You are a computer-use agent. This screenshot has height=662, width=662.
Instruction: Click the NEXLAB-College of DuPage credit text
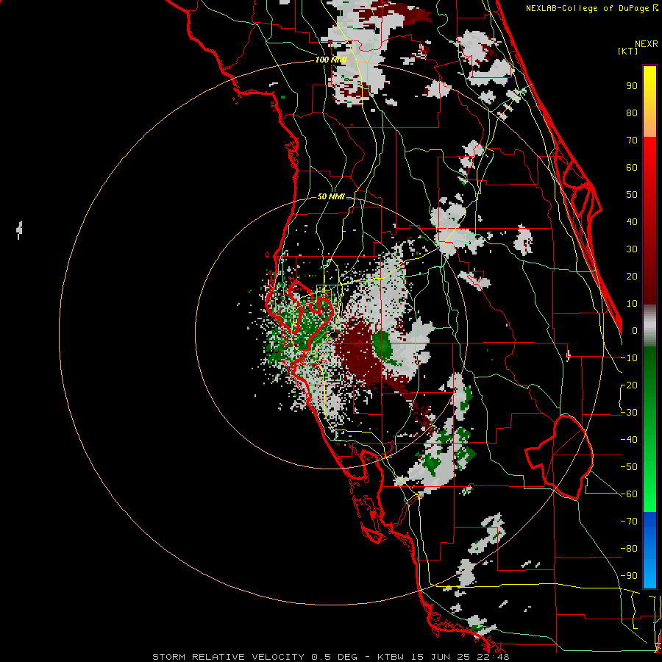pos(587,8)
